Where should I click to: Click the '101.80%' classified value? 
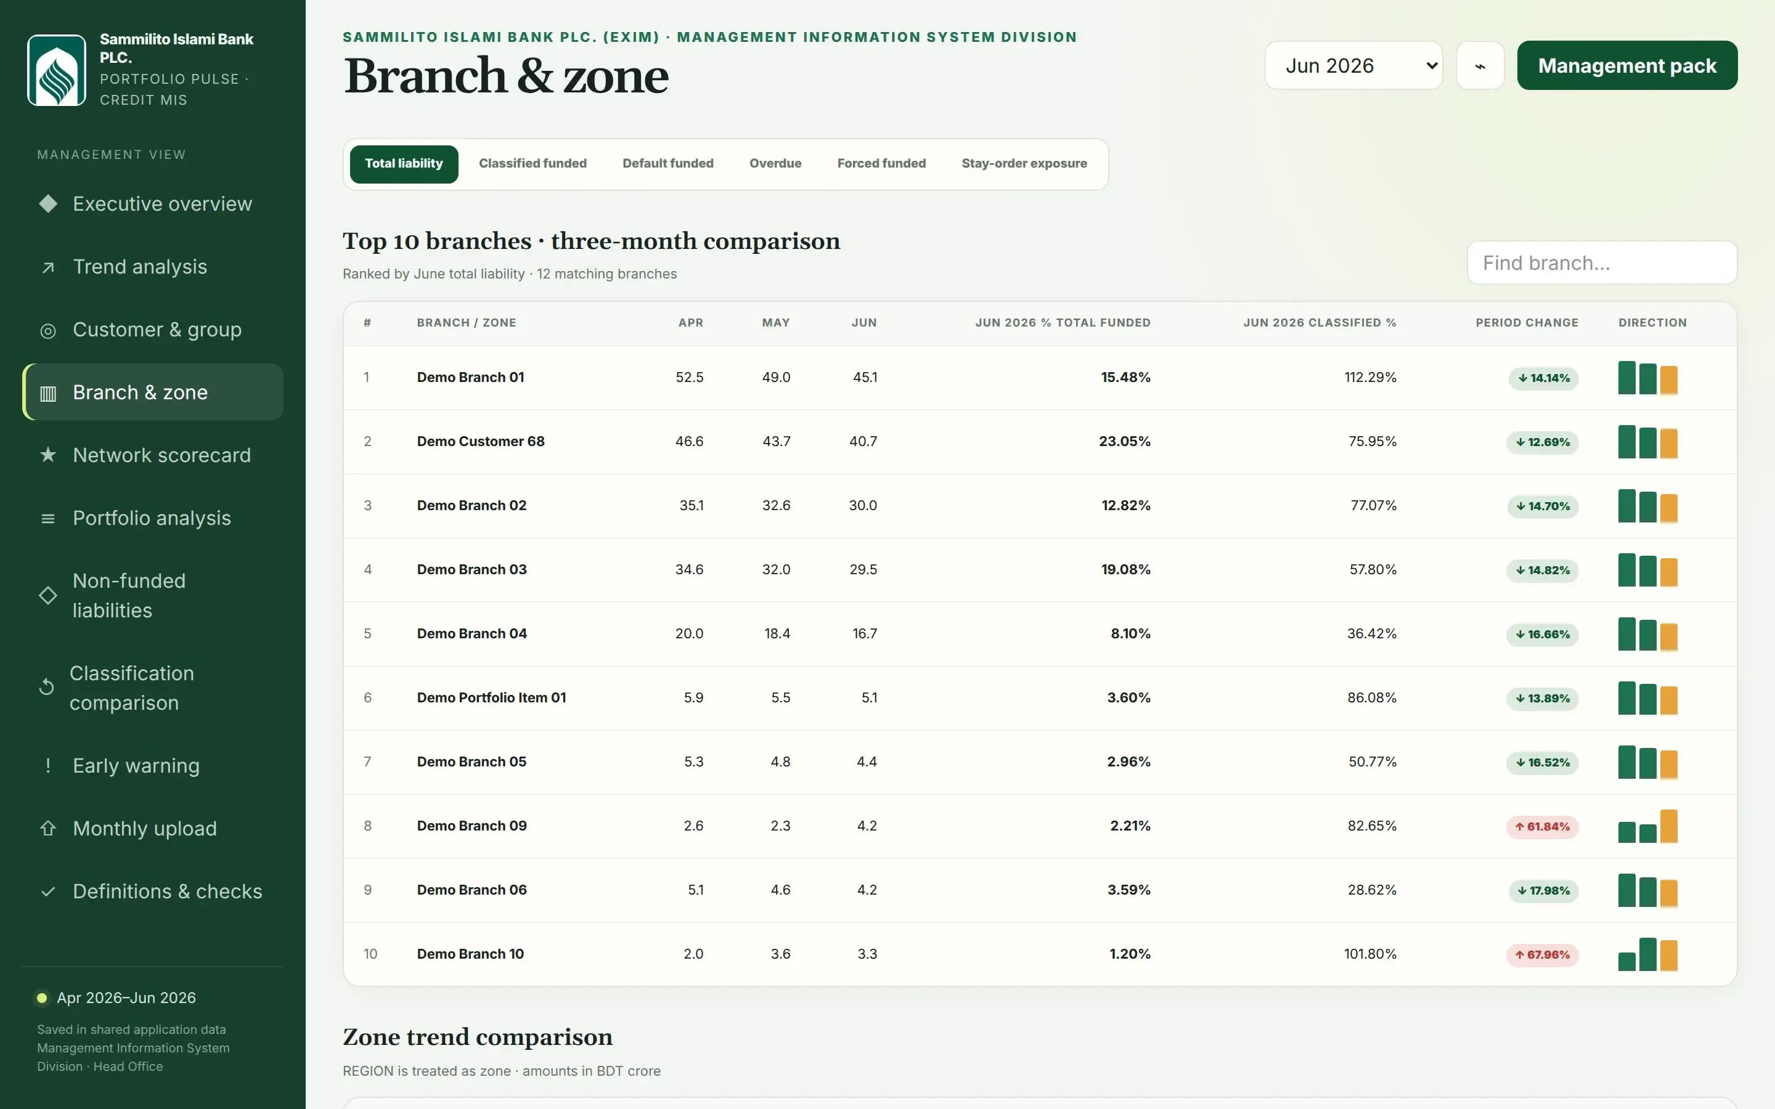pyautogui.click(x=1369, y=954)
